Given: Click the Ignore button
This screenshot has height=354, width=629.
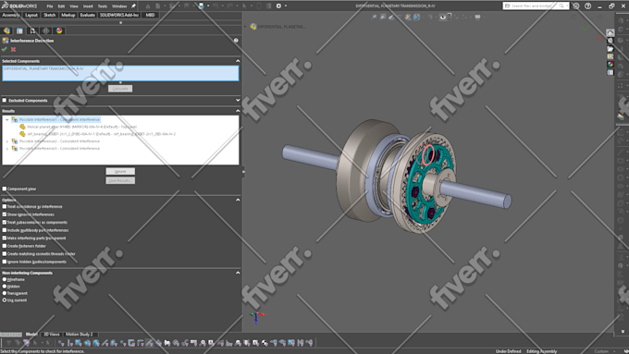Looking at the screenshot, I should click(x=120, y=171).
